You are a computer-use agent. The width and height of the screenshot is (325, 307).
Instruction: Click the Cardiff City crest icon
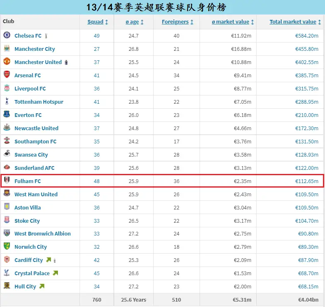tap(7, 259)
